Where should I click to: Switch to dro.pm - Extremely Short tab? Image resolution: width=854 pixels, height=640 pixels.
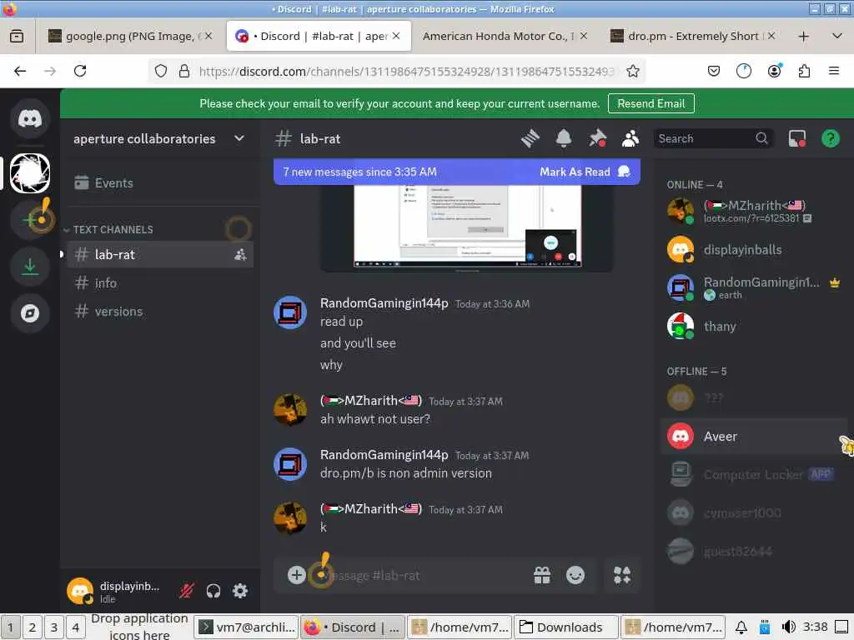[x=692, y=36]
